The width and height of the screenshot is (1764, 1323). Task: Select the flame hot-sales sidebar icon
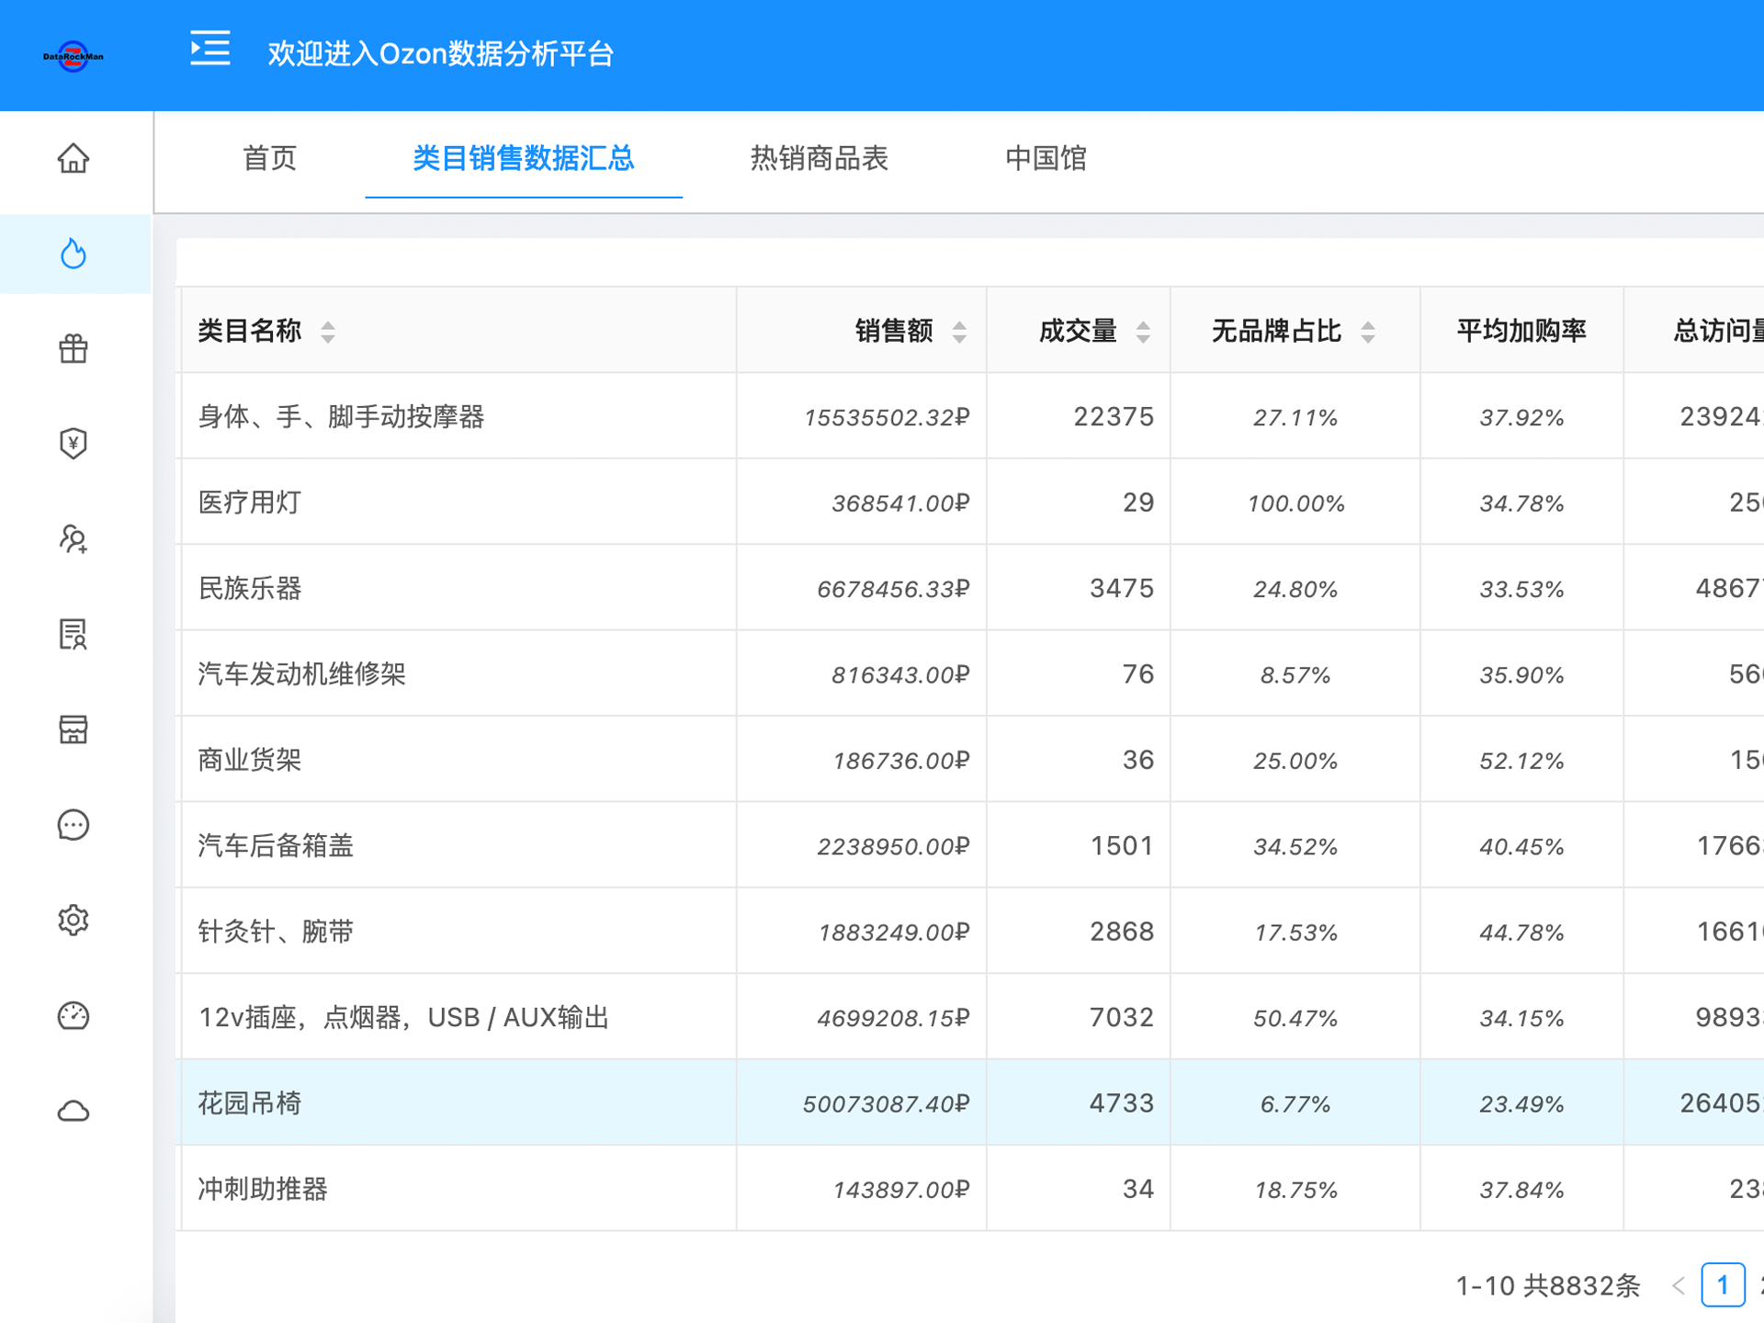tap(73, 254)
